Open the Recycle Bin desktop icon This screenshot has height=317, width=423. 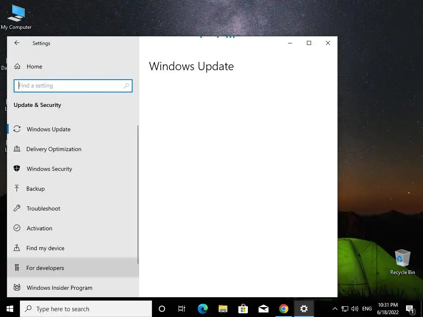pos(402,262)
